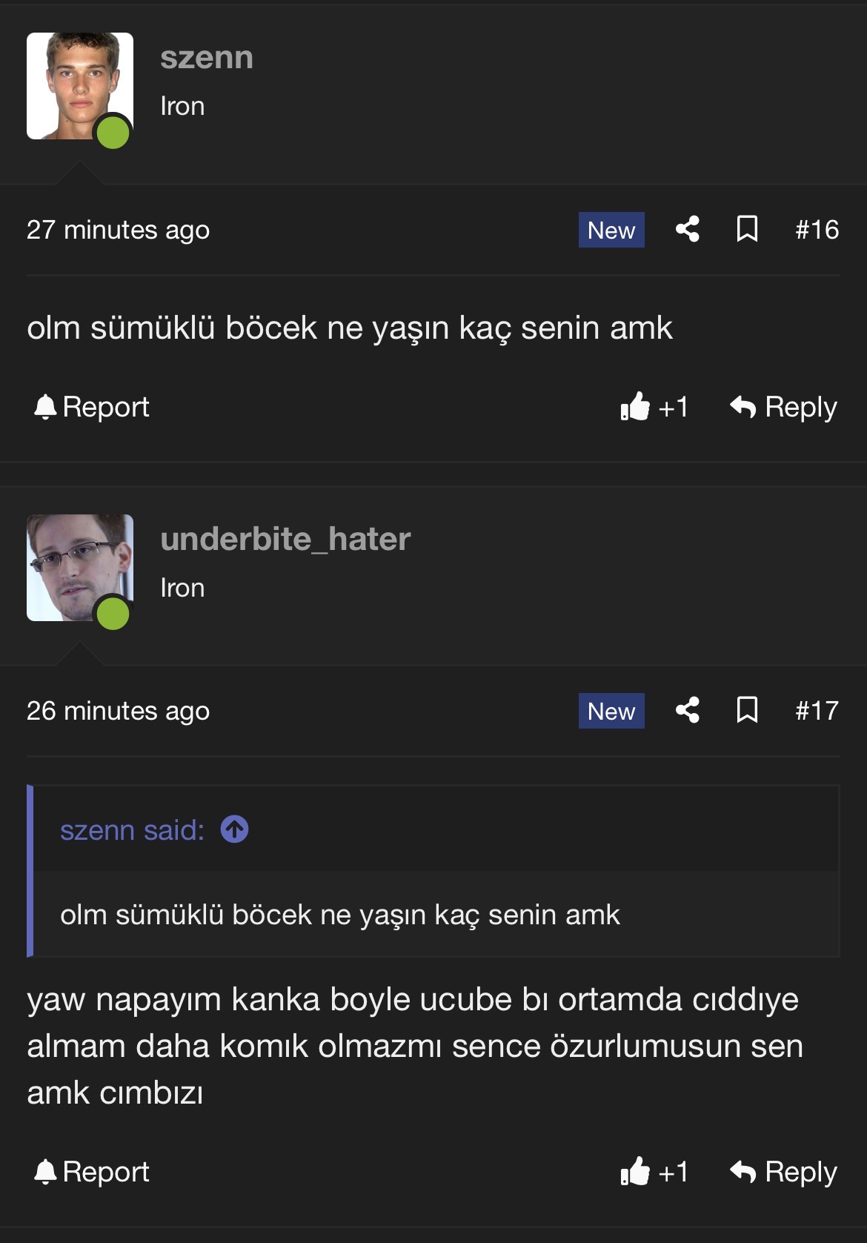The height and width of the screenshot is (1243, 867).
Task: Click underbite_hater's avatar picture
Action: 80,568
